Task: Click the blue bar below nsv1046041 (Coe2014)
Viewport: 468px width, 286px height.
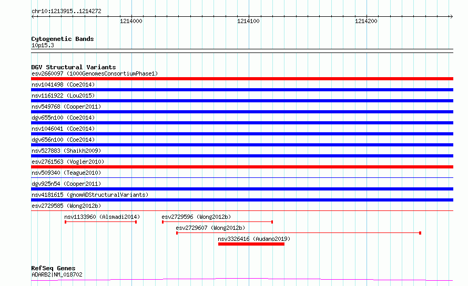Action: point(242,134)
